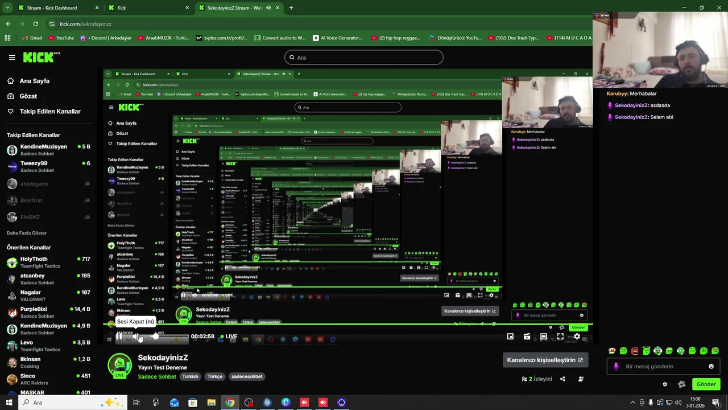Open offline channel atadogann
This screenshot has height=410, width=728.
(48, 184)
